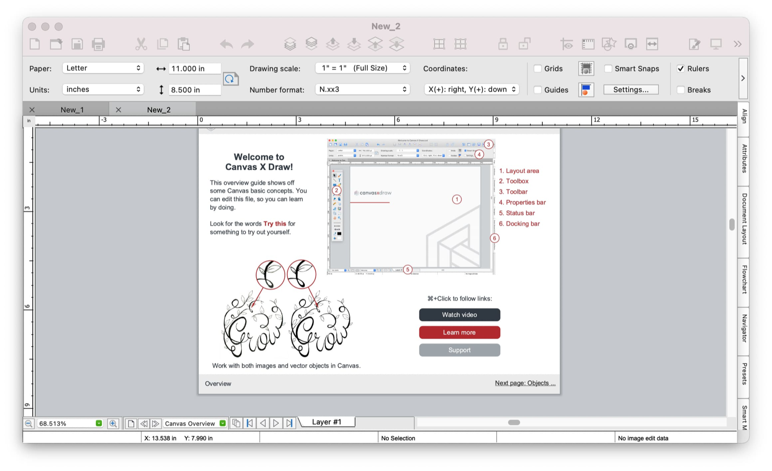Viewport: 772px width, 471px height.
Task: Click the paper width field 11.000 in
Action: click(194, 69)
